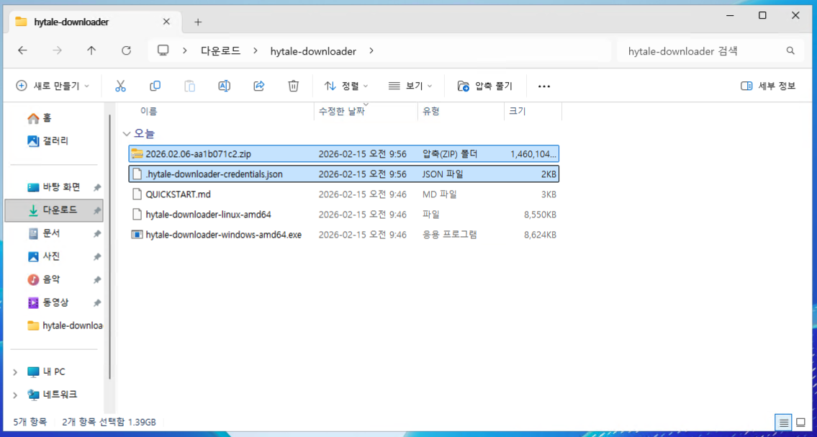The width and height of the screenshot is (817, 437).
Task: Sort by the 유형 column header
Action: [431, 111]
